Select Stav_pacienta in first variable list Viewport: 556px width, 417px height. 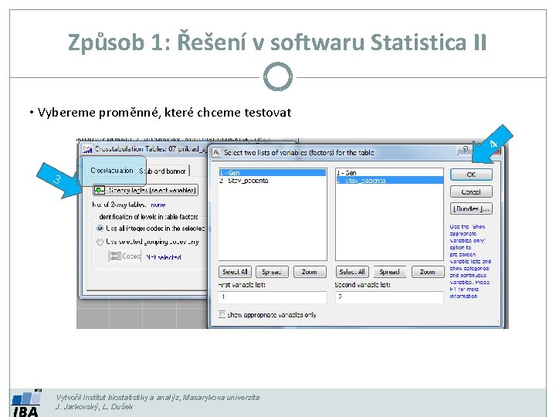coord(273,181)
